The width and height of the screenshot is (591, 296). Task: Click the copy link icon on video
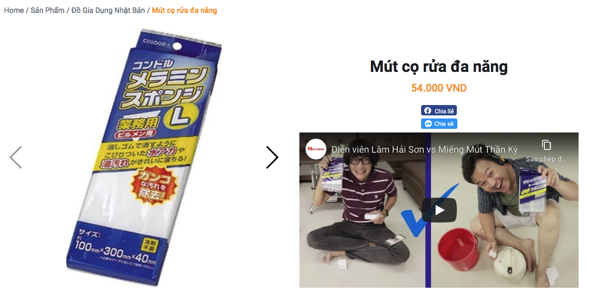(x=546, y=145)
